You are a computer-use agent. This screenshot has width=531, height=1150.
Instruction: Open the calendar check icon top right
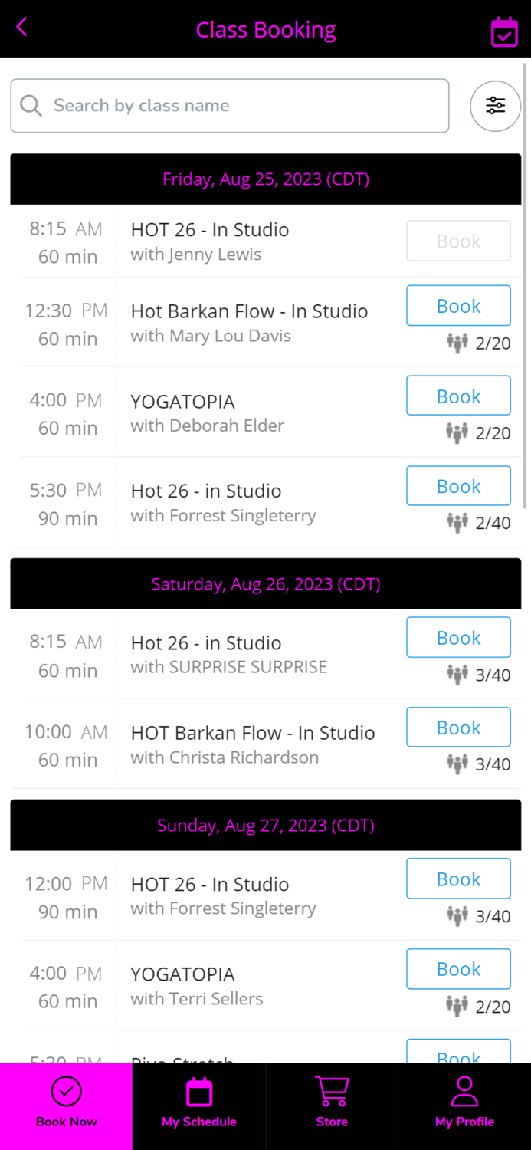(504, 30)
